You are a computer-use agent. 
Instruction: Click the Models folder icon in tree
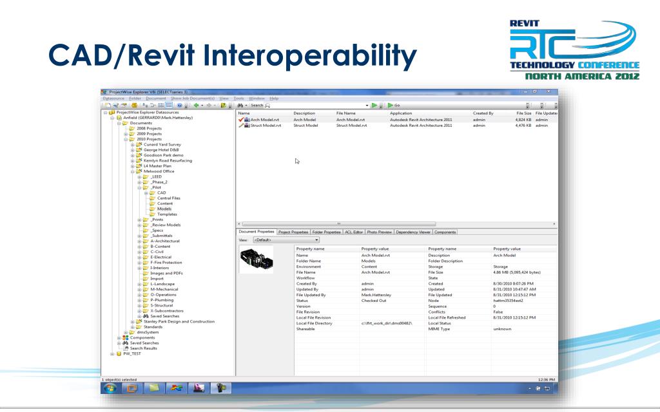pyautogui.click(x=152, y=209)
